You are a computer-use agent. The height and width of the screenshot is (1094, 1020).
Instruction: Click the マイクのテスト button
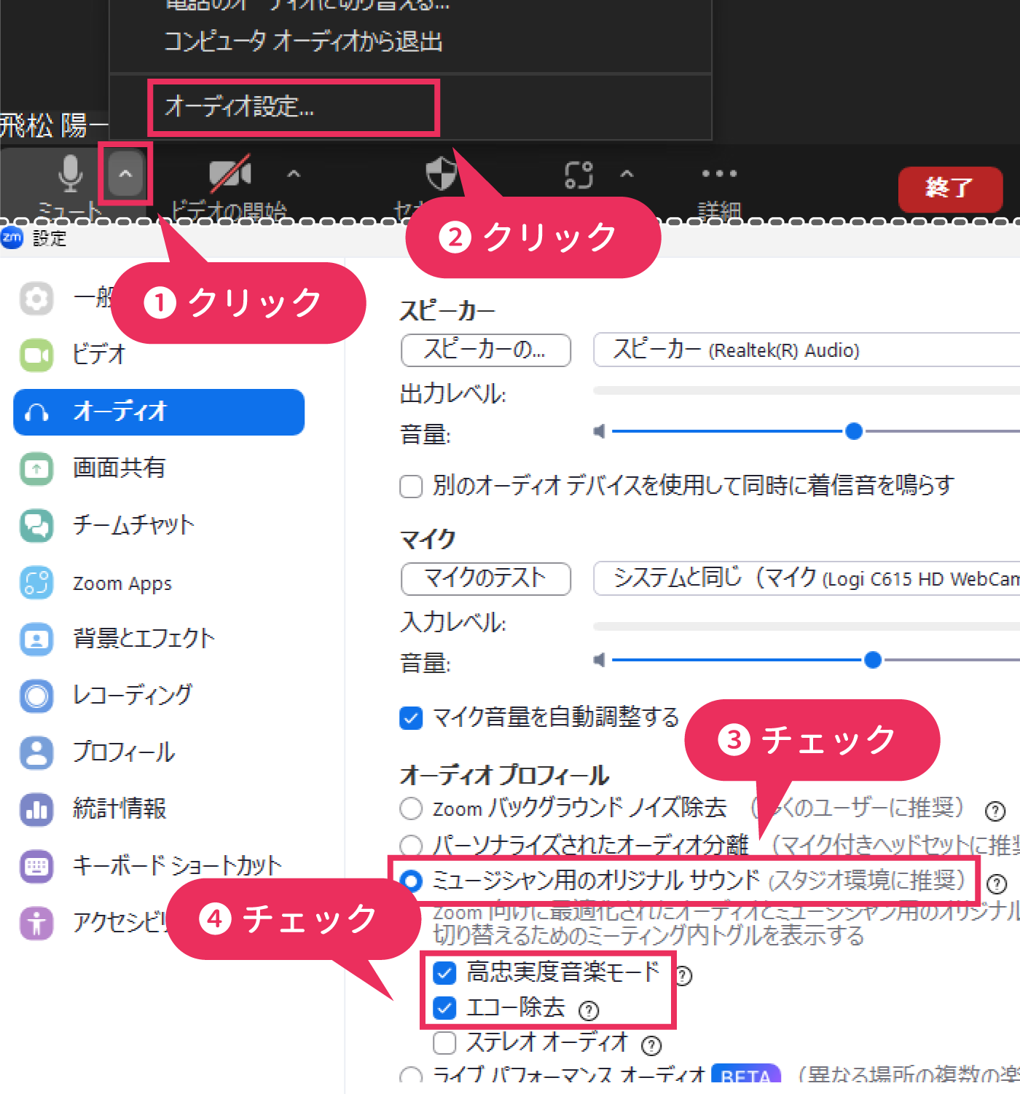tap(485, 579)
